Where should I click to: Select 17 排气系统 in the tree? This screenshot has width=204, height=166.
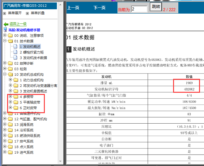pos(24,141)
